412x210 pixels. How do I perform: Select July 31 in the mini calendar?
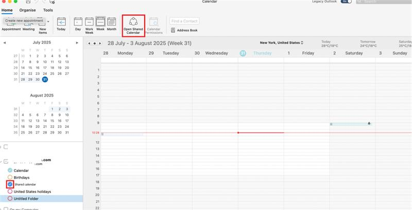(x=45, y=80)
